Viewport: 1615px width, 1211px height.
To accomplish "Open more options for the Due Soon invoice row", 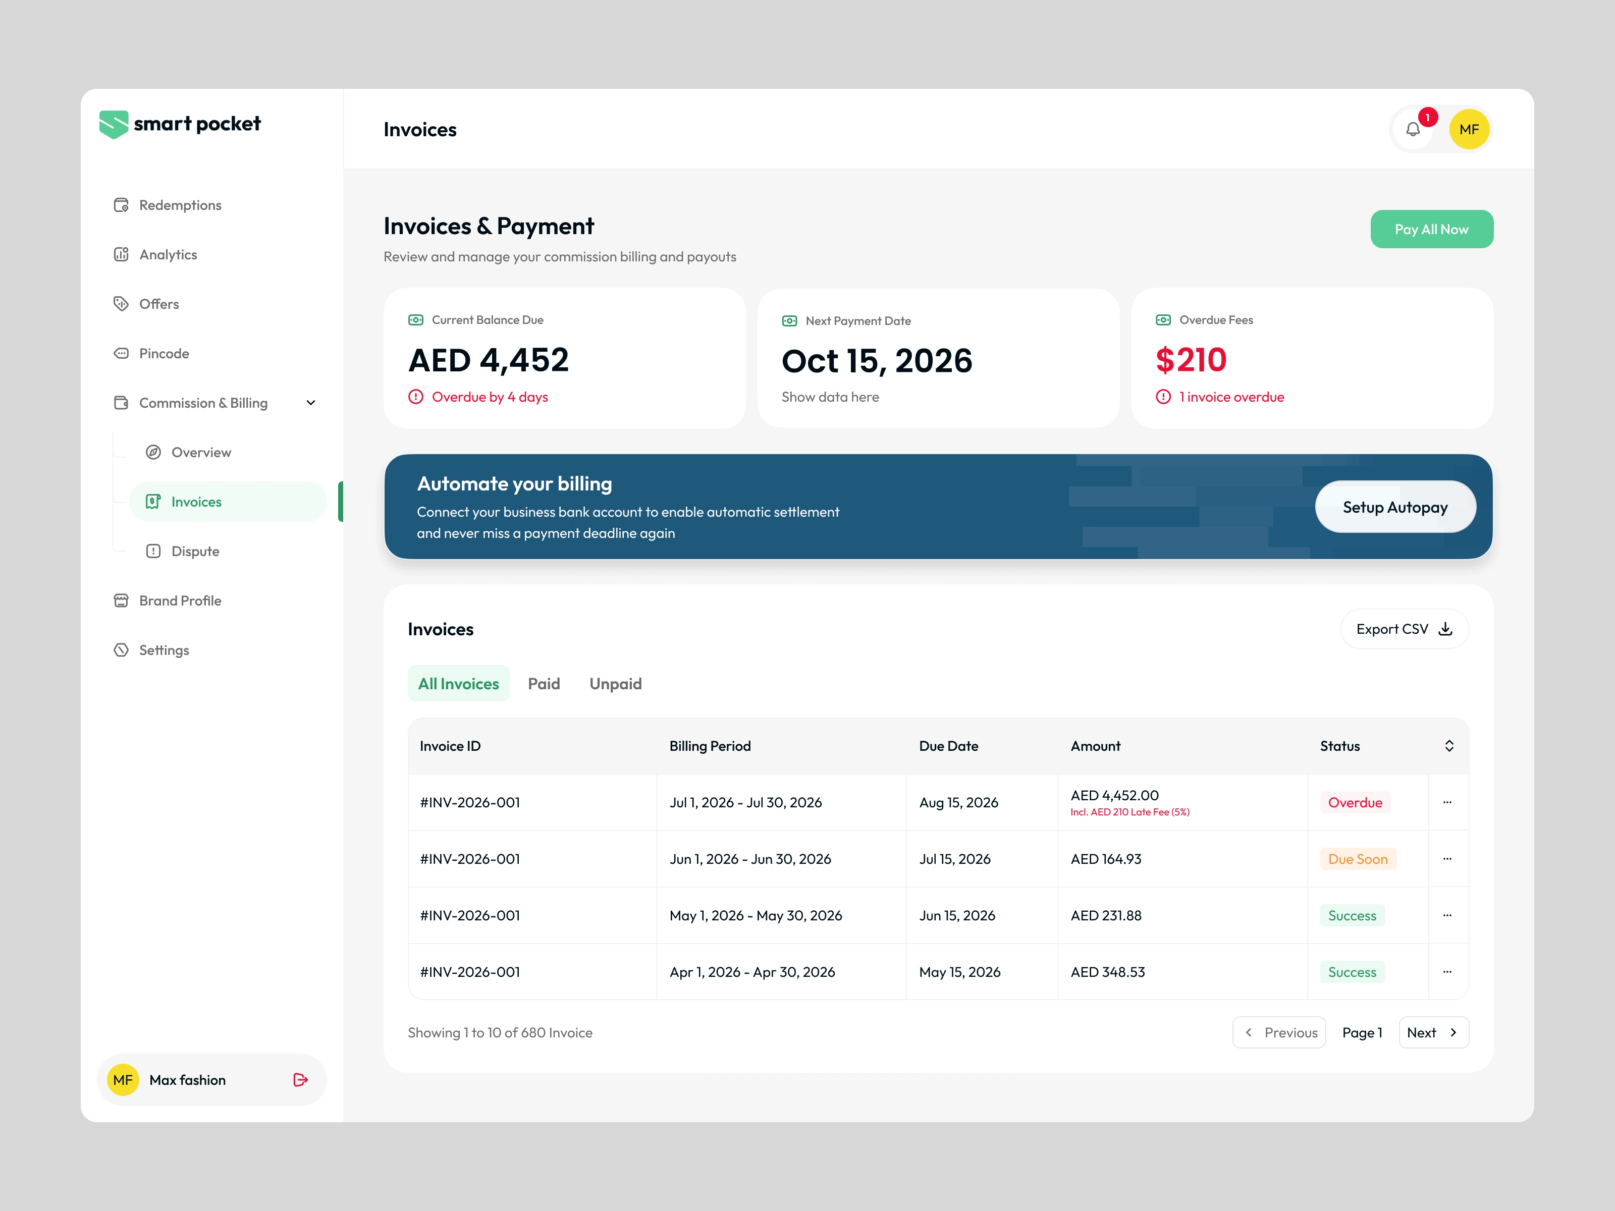I will 1447,858.
